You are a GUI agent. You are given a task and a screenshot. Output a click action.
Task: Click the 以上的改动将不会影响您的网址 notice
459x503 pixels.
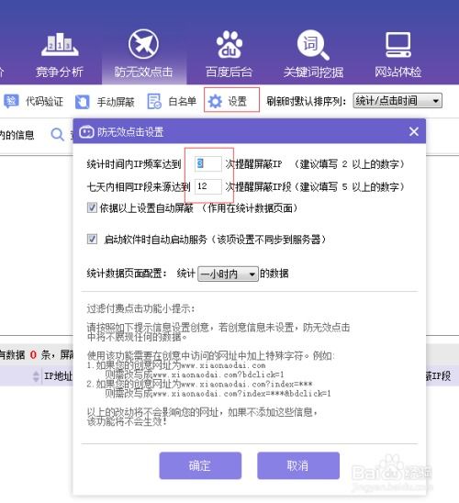tap(202, 411)
